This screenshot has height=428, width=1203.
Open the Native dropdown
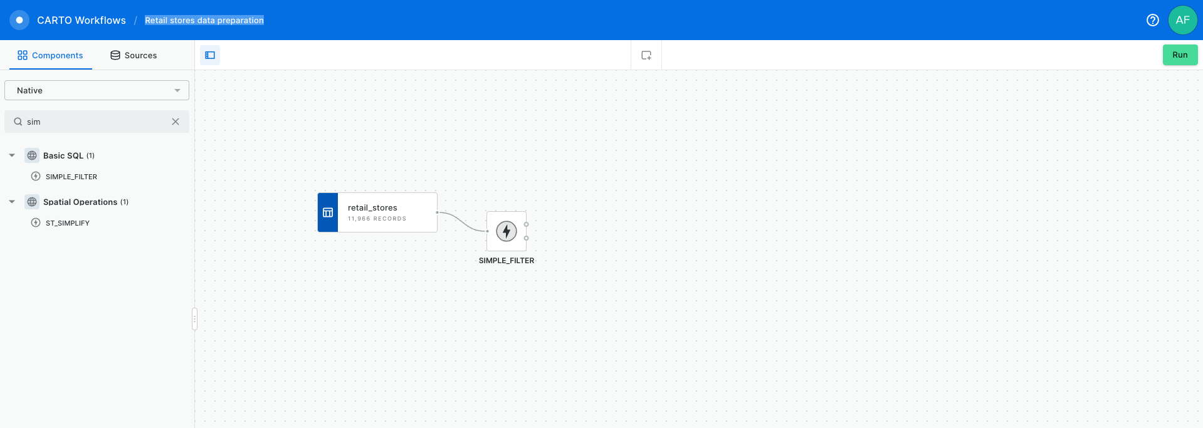(97, 90)
